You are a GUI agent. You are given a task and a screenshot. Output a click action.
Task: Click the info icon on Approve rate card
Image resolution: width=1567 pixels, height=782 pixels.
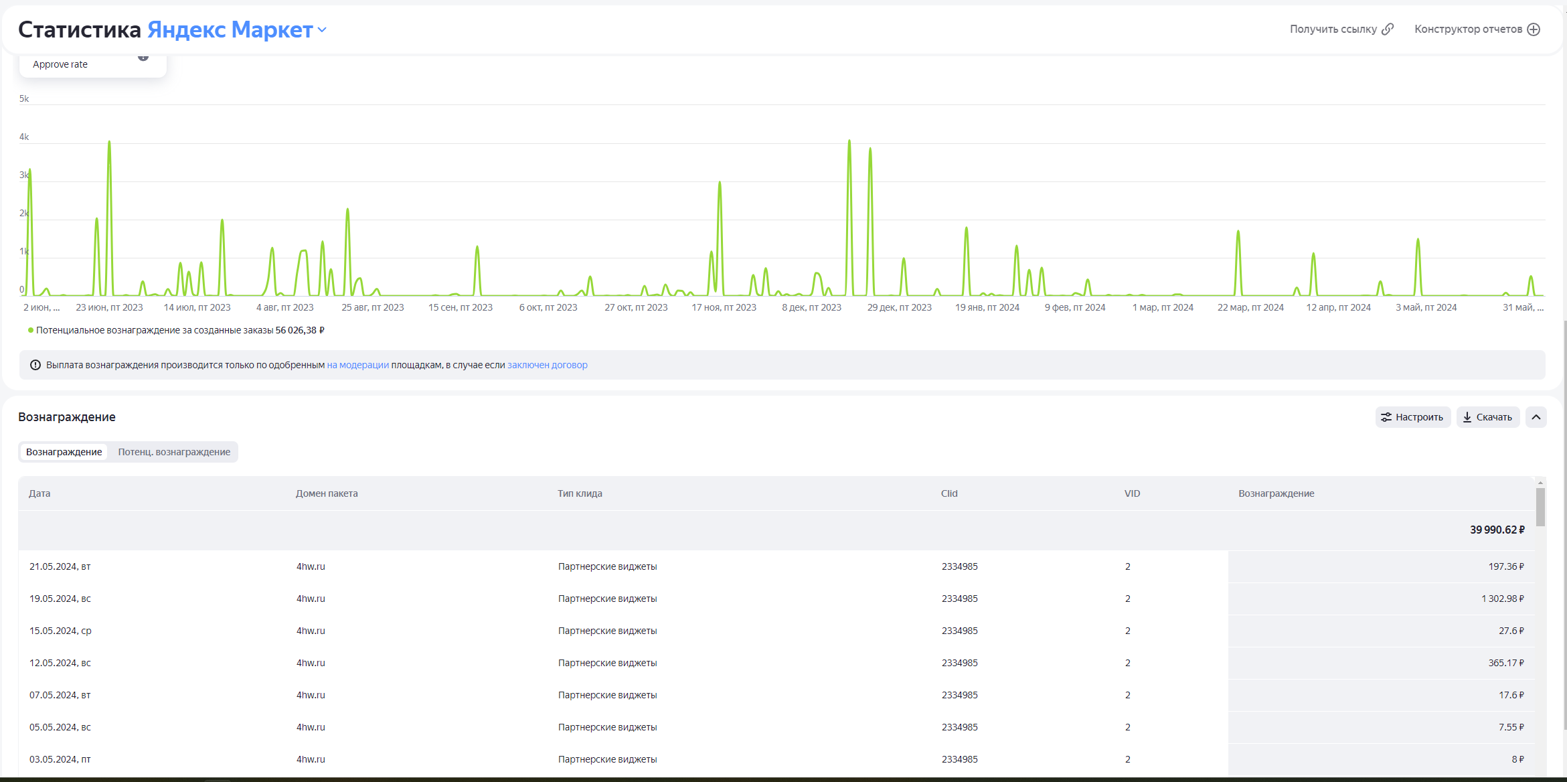tap(143, 57)
